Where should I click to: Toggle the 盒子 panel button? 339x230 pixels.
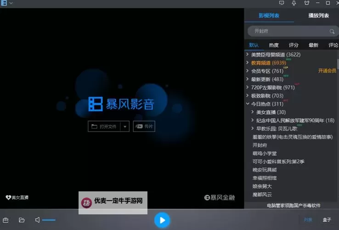click(327, 220)
